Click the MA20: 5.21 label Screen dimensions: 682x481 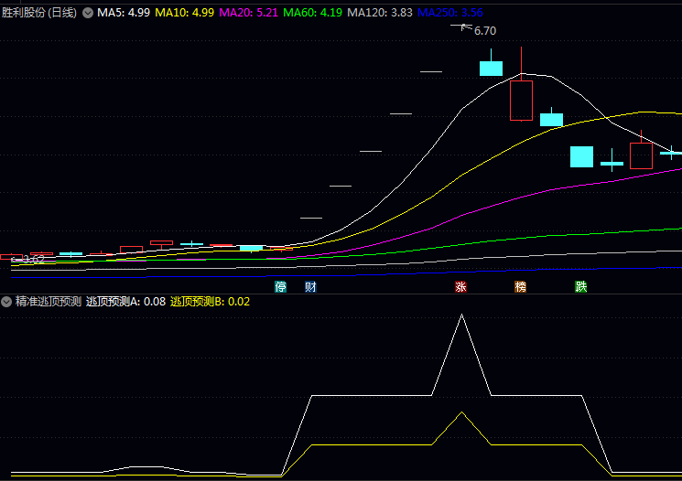(x=248, y=13)
